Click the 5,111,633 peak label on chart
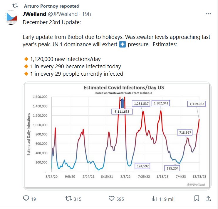 (122, 112)
